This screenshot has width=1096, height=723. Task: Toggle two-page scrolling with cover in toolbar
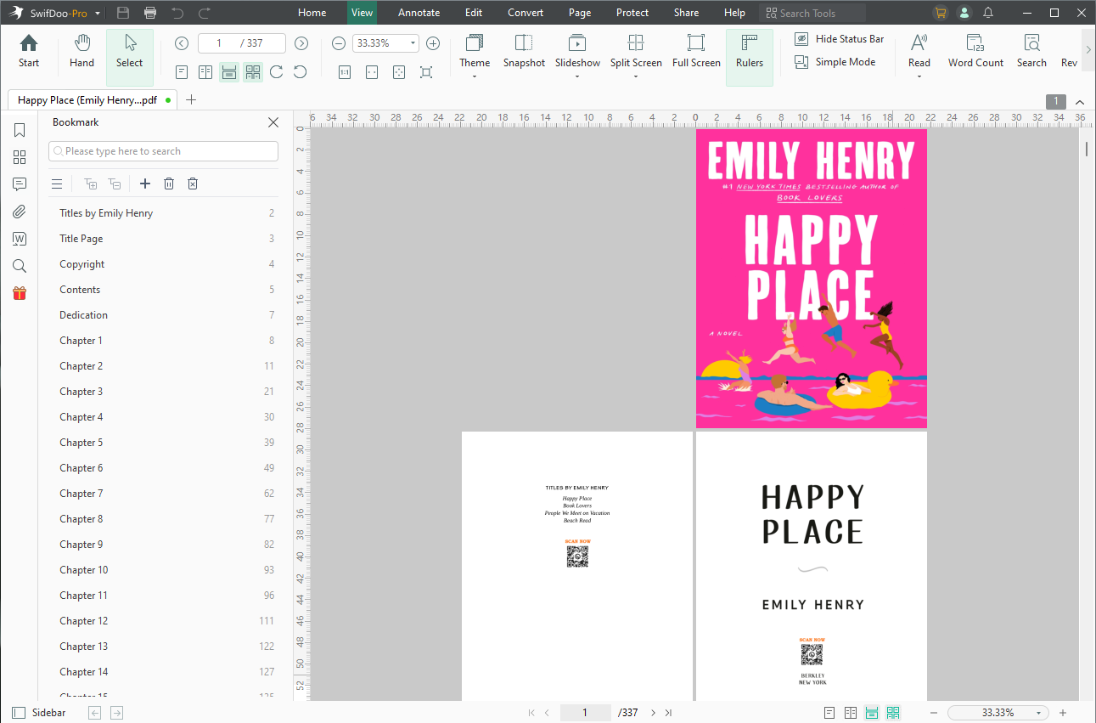(253, 72)
